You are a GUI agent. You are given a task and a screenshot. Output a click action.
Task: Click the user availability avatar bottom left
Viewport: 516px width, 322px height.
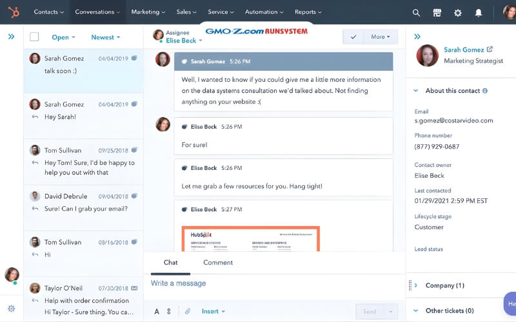(12, 275)
